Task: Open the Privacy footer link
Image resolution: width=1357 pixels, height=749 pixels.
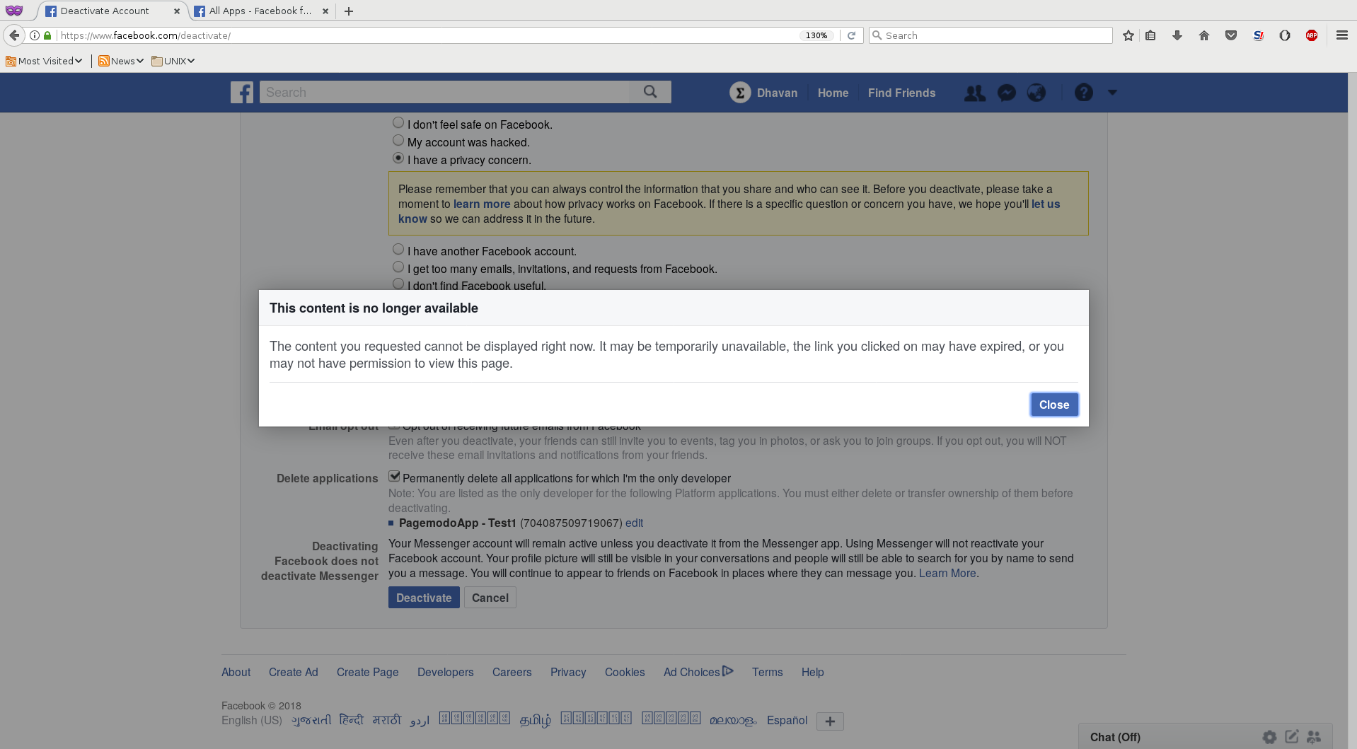Action: pos(568,672)
